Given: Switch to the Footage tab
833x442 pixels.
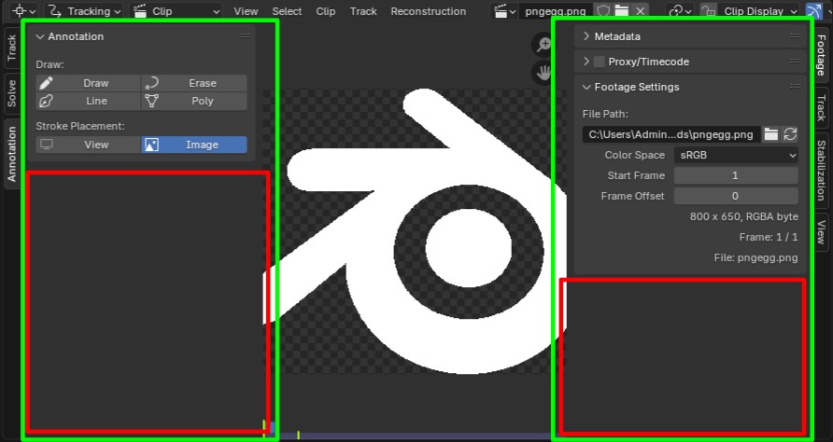Looking at the screenshot, I should click(x=821, y=56).
